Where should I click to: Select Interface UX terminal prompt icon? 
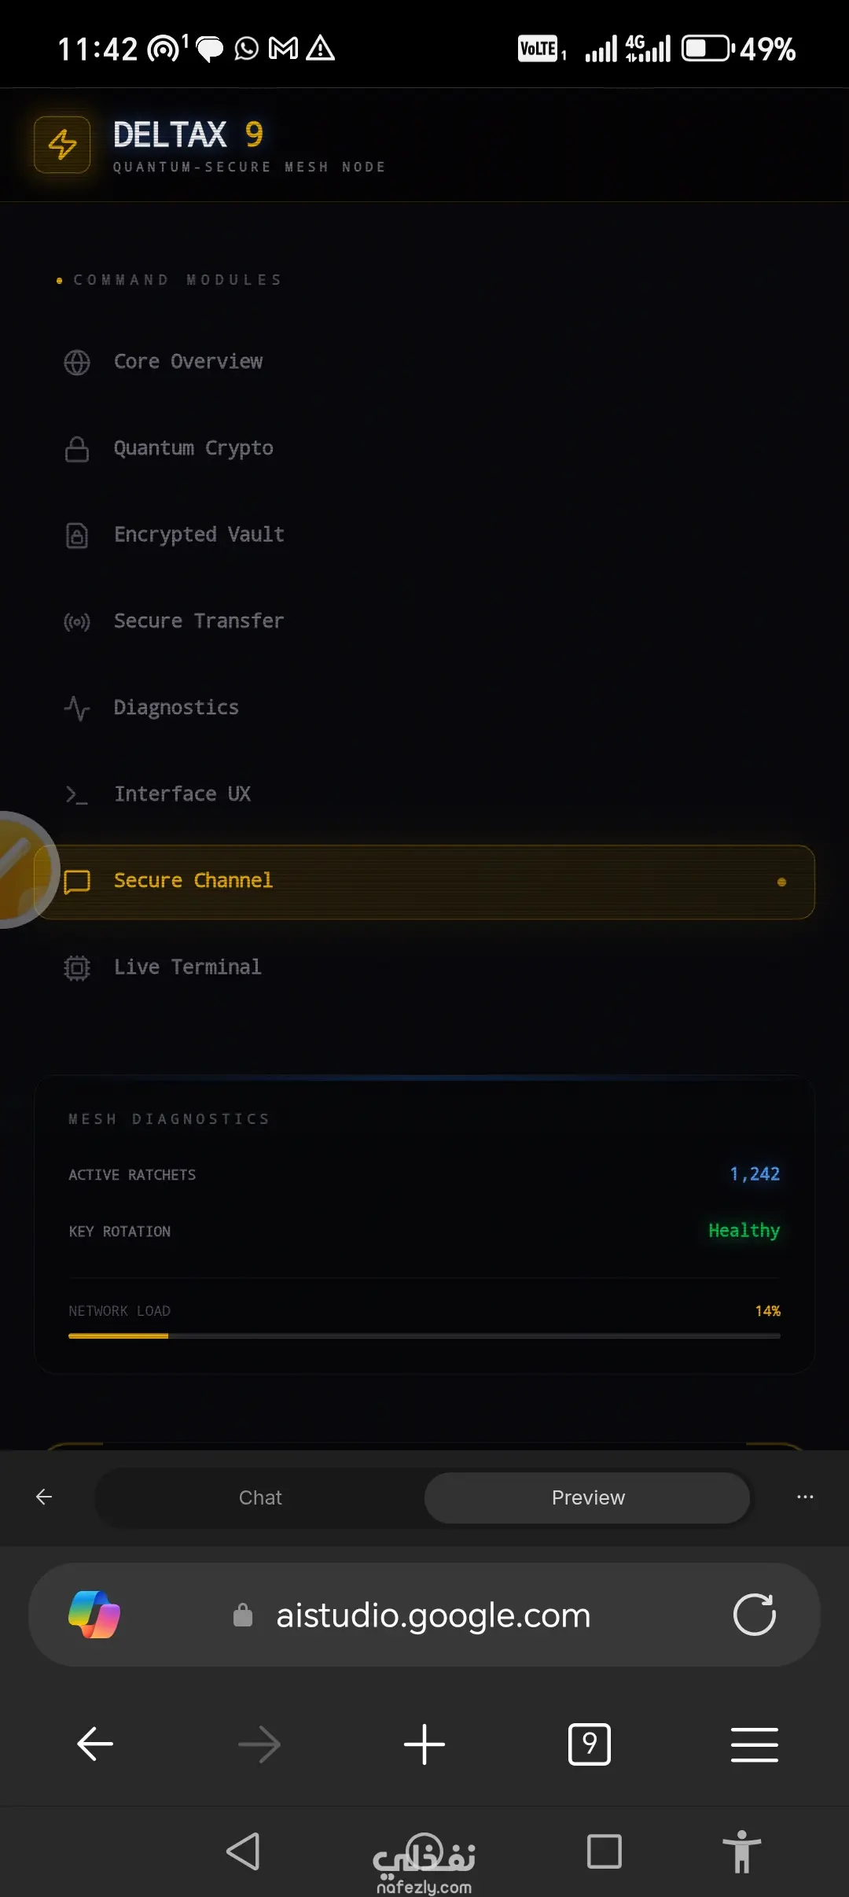tap(77, 795)
